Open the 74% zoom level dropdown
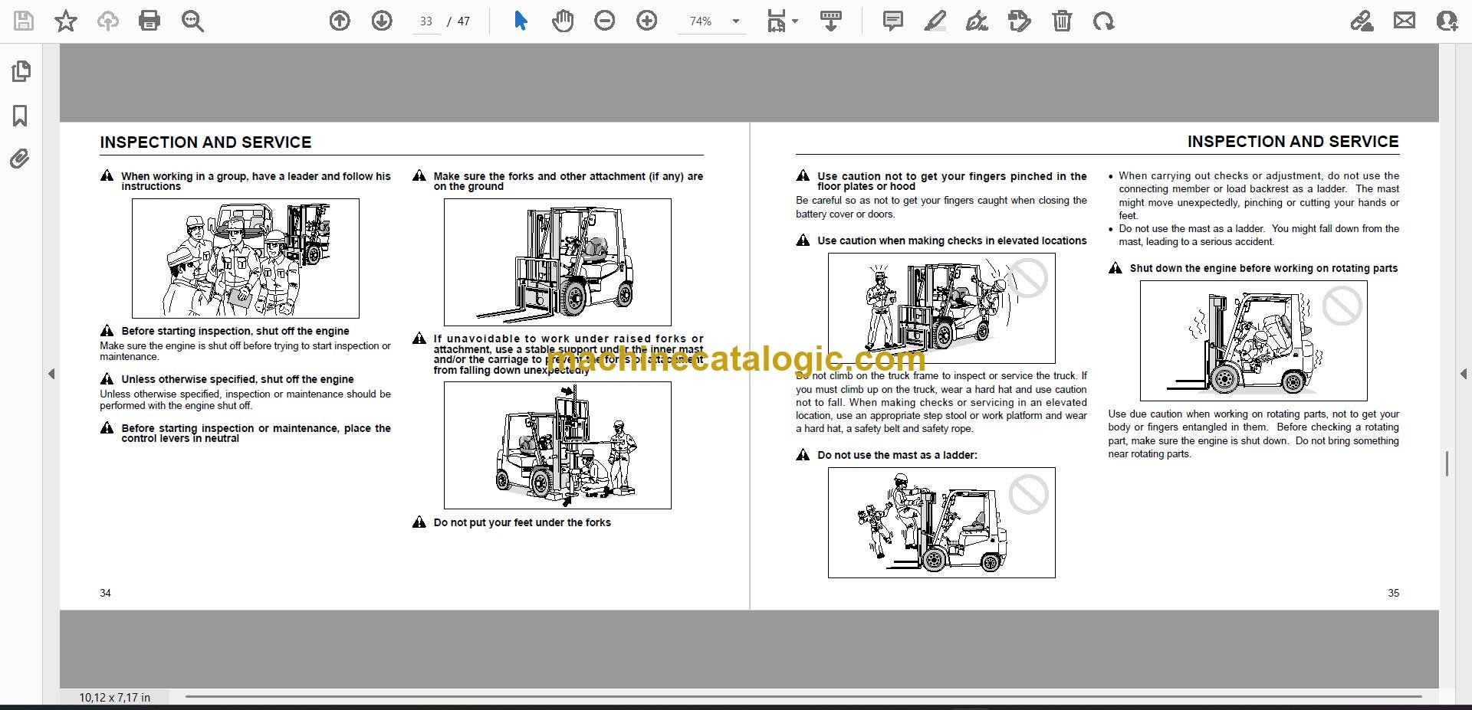 click(x=713, y=21)
